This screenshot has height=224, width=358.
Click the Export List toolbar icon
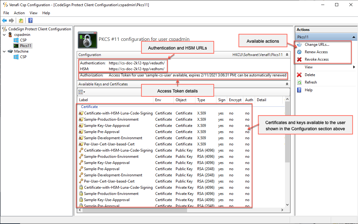[x=21, y=20]
